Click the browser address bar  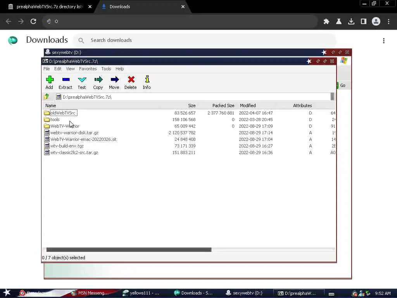180,21
